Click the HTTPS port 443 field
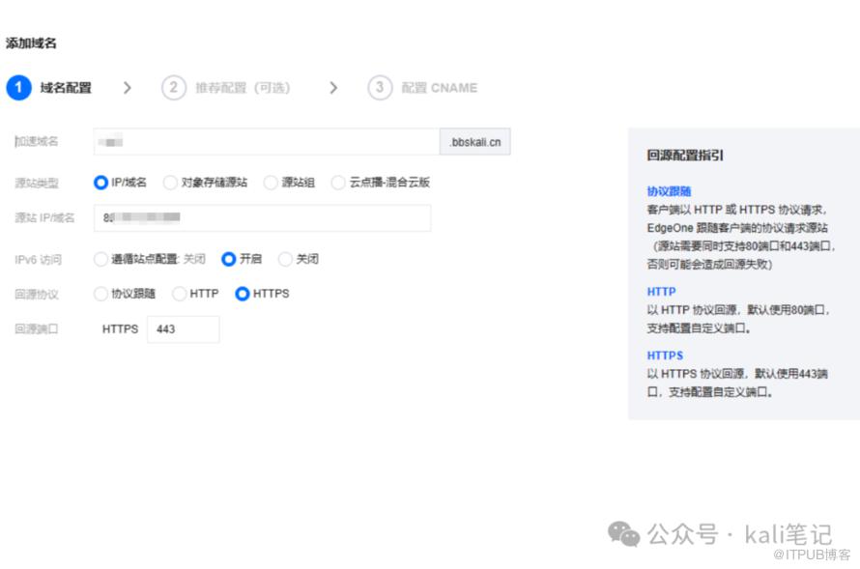The width and height of the screenshot is (860, 569). coord(183,329)
